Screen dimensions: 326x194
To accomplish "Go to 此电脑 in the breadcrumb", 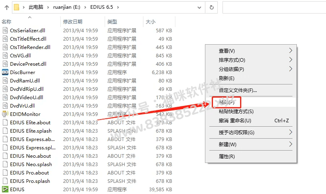I will [x=36, y=7].
